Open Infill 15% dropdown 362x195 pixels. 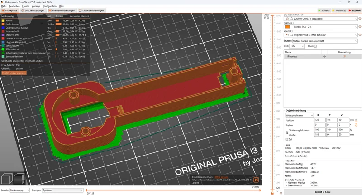tap(297, 46)
